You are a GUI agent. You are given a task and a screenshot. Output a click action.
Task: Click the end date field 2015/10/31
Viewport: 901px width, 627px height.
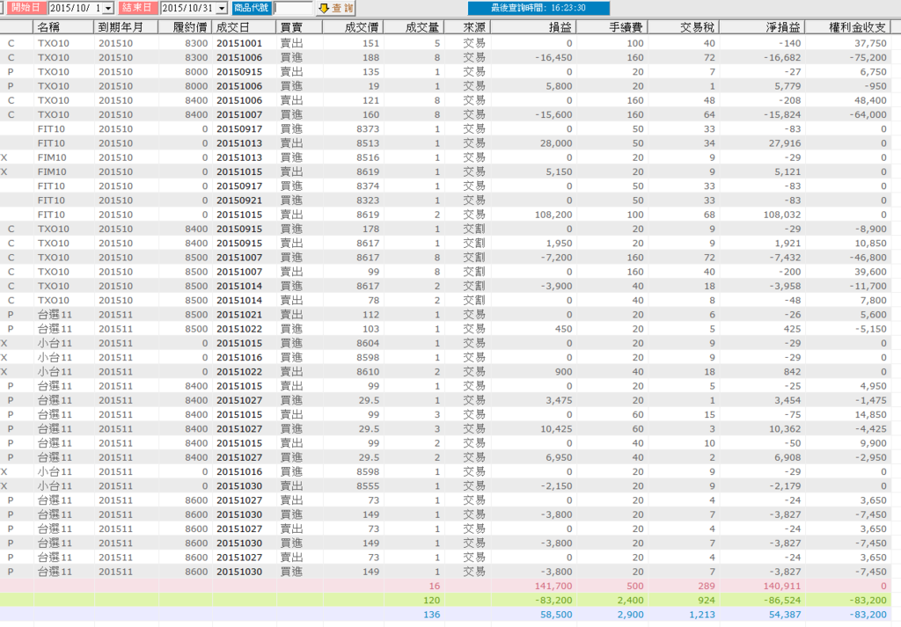(188, 8)
